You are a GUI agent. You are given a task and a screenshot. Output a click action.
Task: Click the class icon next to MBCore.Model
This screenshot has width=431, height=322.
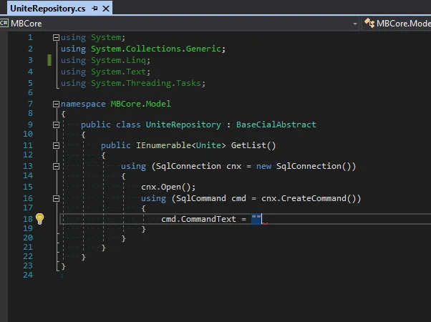point(369,24)
